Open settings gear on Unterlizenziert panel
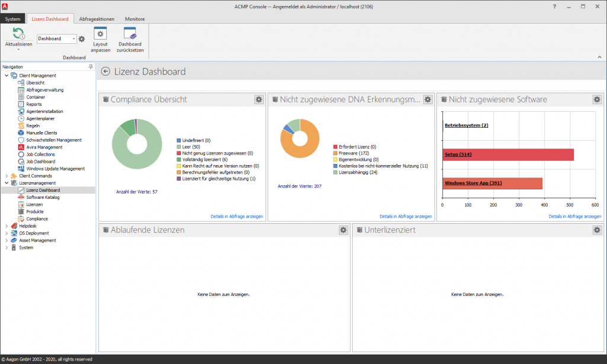607x364 pixels. [x=597, y=230]
